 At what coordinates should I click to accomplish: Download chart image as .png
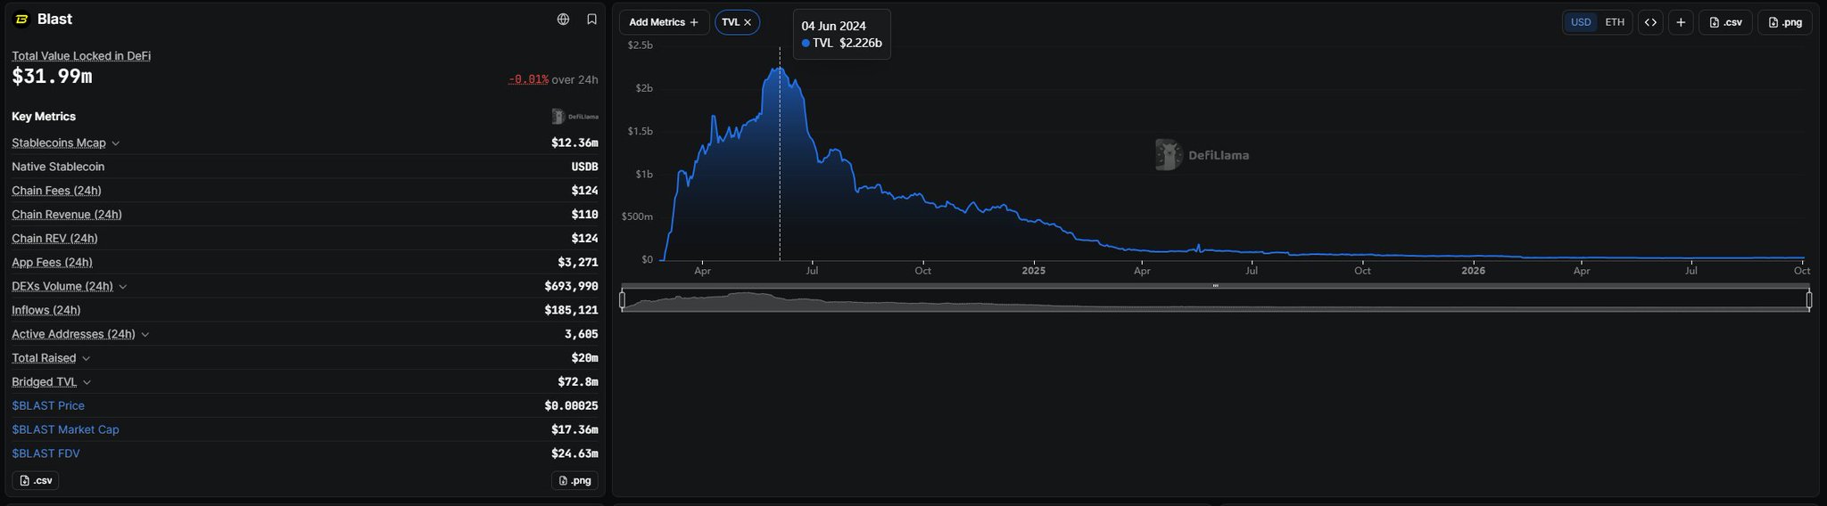coord(1785,22)
